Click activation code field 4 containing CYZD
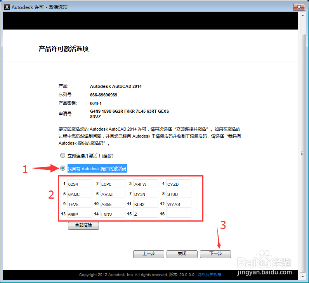 (x=179, y=184)
